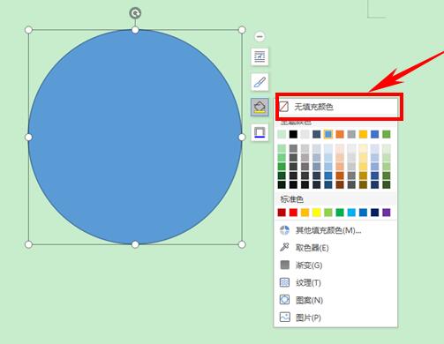444x344 pixels.
Task: Select purple in standard colors
Action: pyautogui.click(x=387, y=213)
